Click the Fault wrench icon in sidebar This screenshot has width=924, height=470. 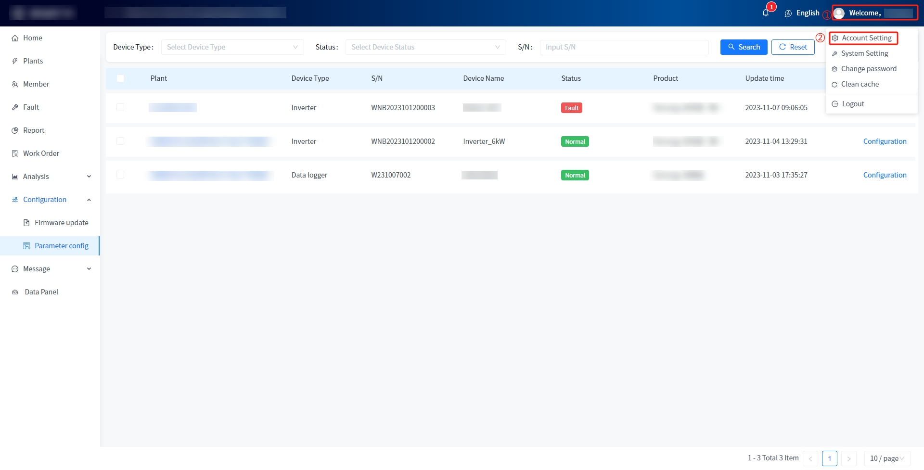[x=15, y=107]
